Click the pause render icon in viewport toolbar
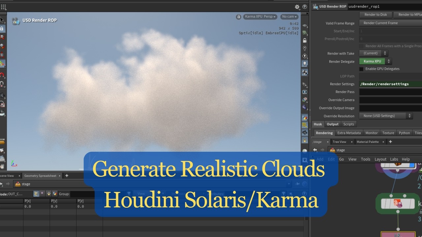 click(305, 92)
